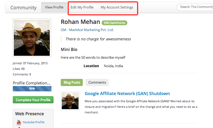Screen dimensions: 213x128
Task: Open the GM - MarkAce Marketing Pvt. Ltd. link
Action: pyautogui.click(x=87, y=30)
